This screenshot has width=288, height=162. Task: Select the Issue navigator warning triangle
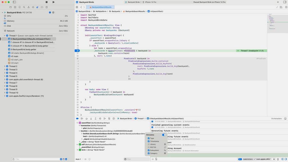(x=28, y=8)
